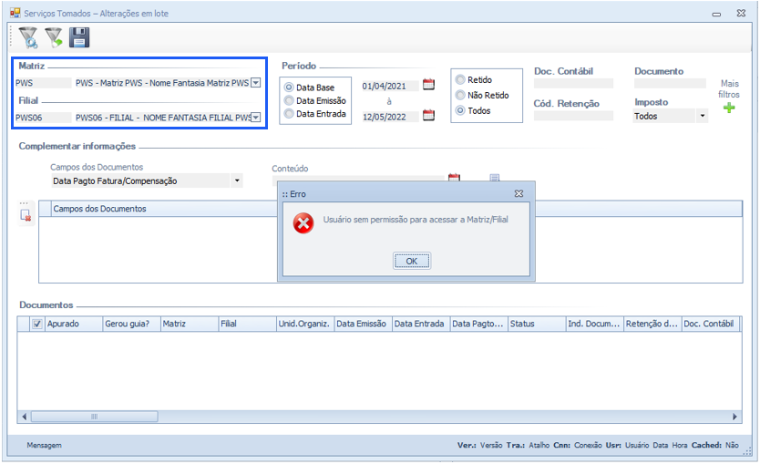Sort by Filial column header

247,324
